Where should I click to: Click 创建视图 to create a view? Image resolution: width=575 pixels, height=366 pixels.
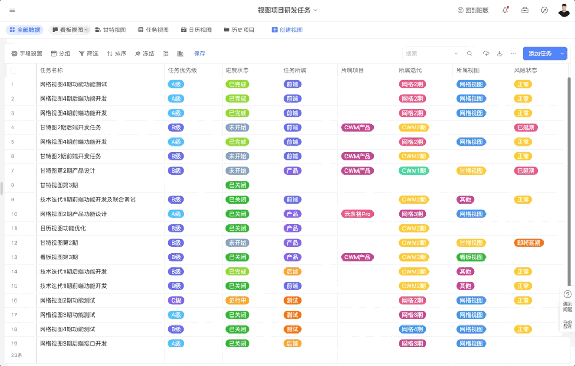pos(287,30)
